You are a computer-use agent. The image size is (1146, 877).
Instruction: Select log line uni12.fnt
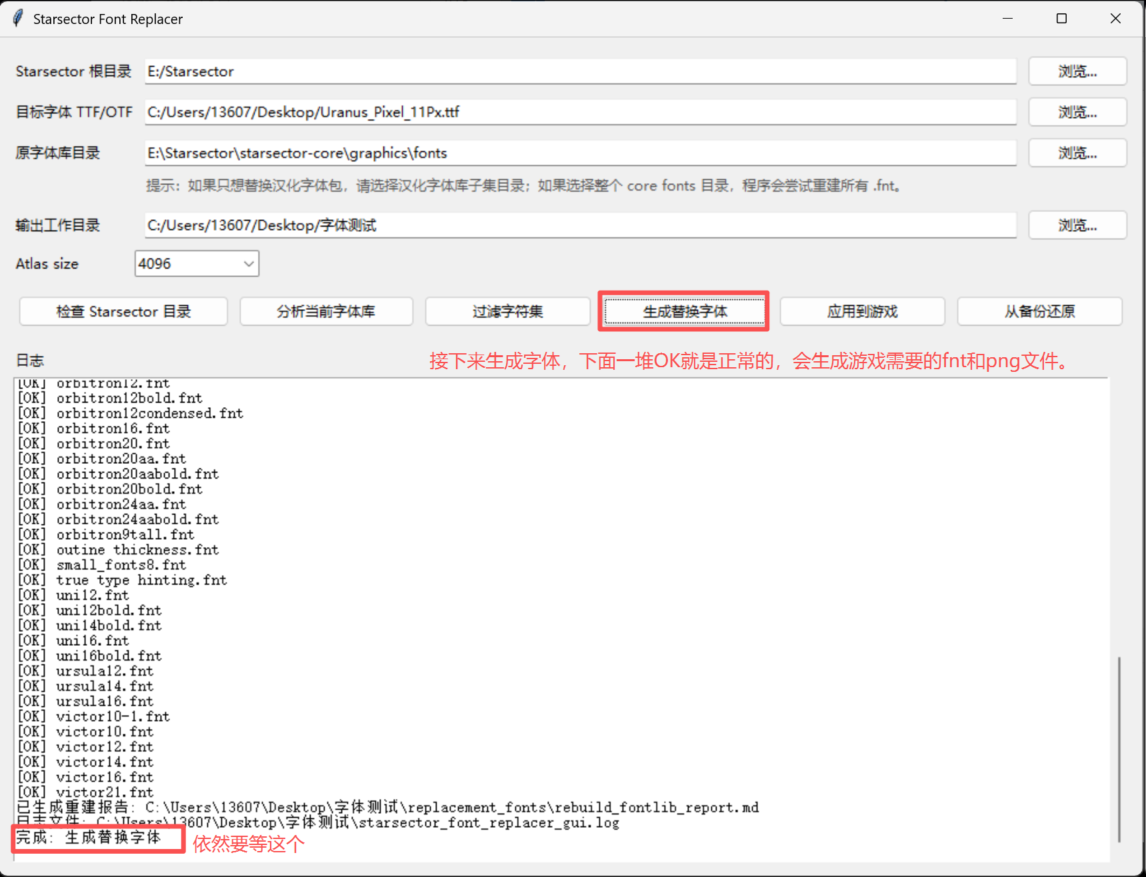(73, 595)
